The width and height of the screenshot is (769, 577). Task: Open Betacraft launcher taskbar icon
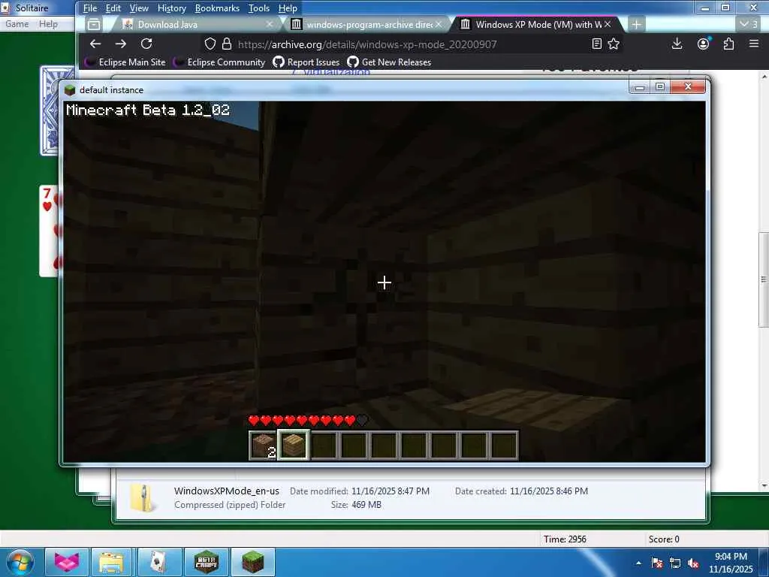(x=206, y=562)
